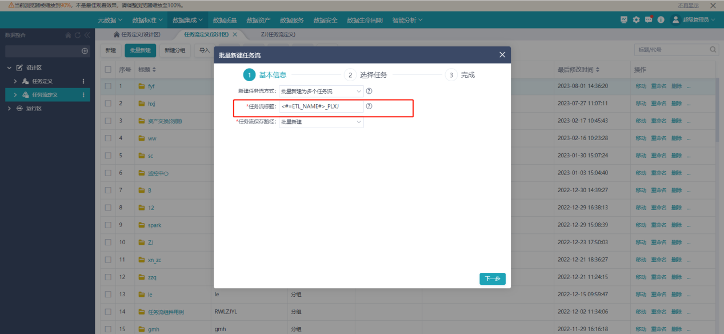Open the 任务流保存路径 dropdown
Viewport: 724px width, 334px height.
click(321, 122)
